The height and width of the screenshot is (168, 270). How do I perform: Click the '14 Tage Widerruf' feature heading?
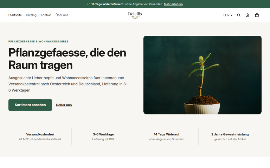pos(167,134)
